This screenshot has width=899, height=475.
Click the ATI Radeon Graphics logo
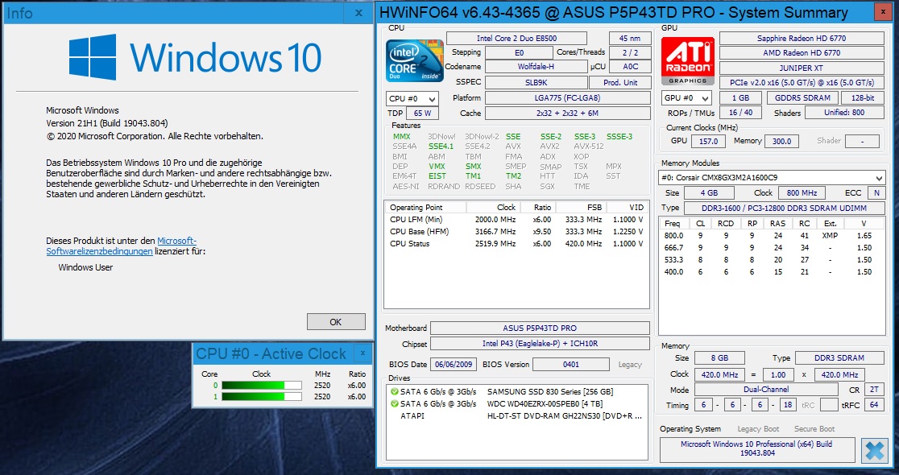(687, 60)
